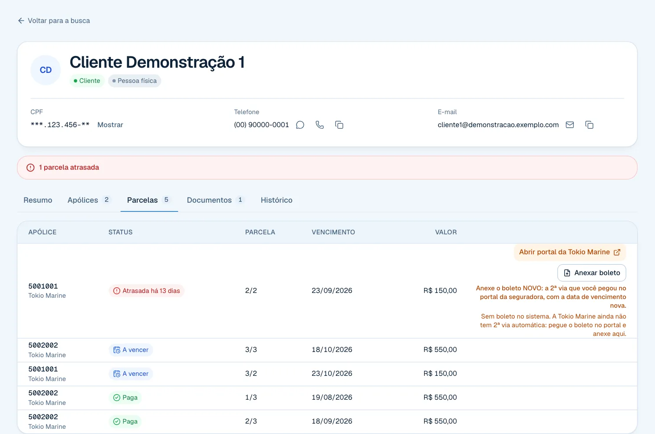Viewport: 655px width, 434px height.
Task: Copy the phone number with copy icon
Action: 339,125
